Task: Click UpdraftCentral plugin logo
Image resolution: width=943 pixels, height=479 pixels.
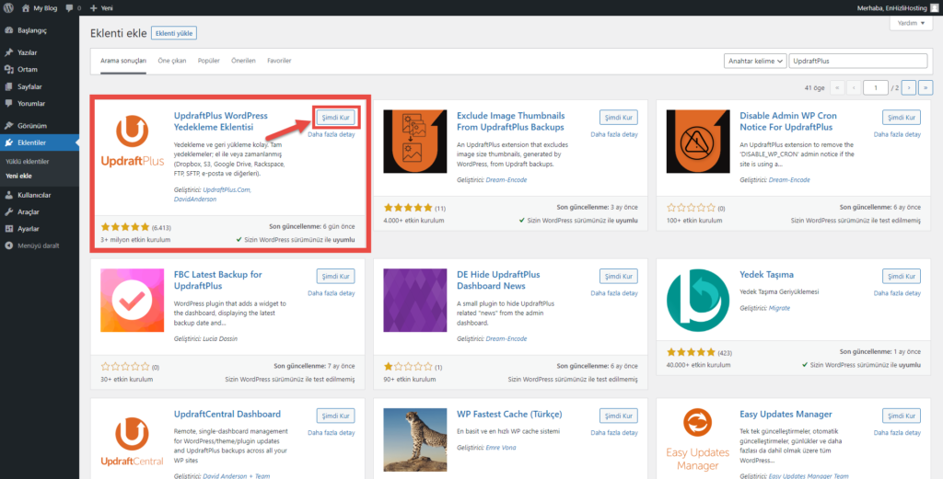Action: 133,440
